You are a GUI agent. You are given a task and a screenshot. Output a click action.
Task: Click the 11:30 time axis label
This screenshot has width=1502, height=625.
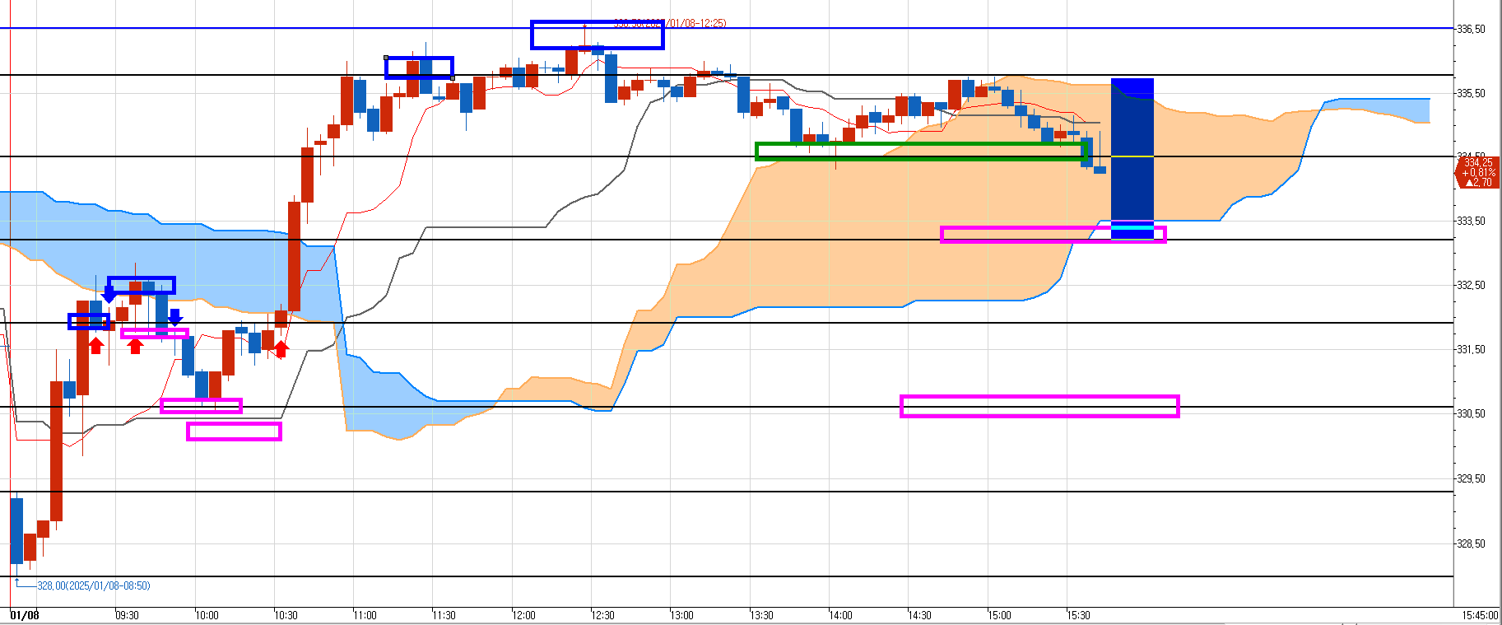444,615
